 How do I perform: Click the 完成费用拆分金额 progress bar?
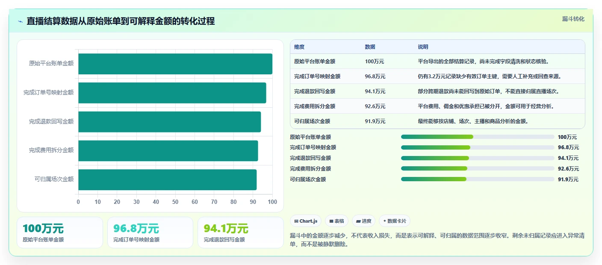click(x=478, y=168)
